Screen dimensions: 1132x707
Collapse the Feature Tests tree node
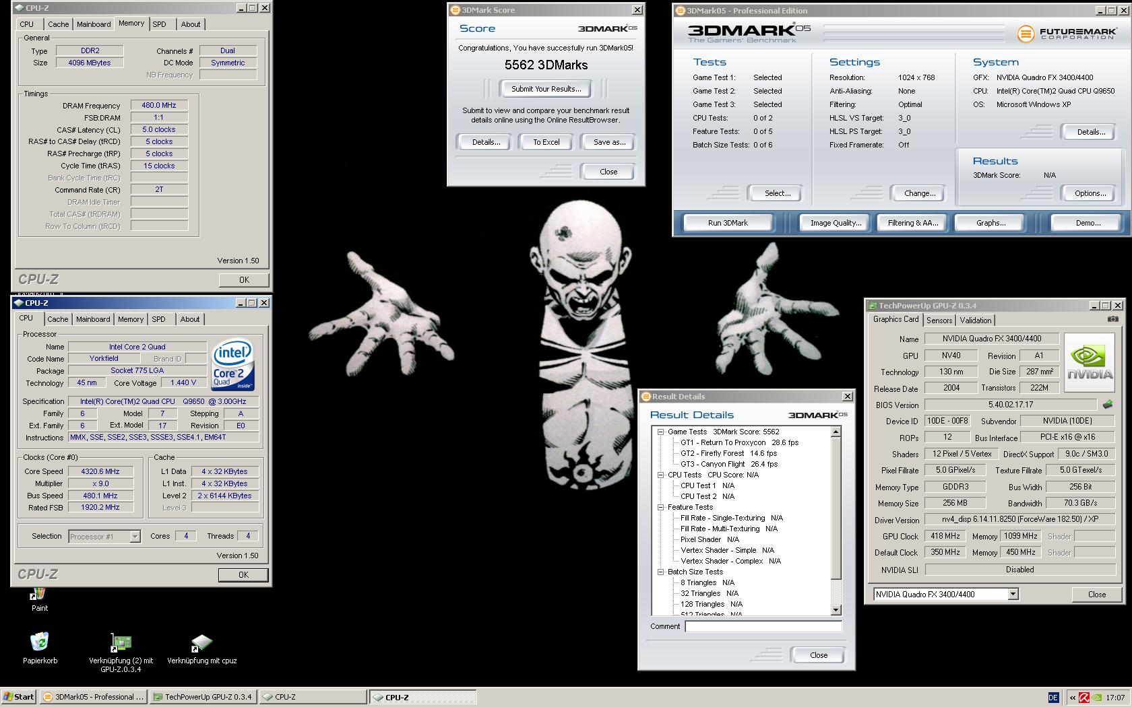pos(661,507)
